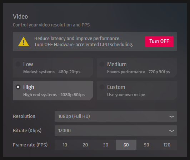Click 'Favors performance - 720p 30fps' description

click(x=139, y=72)
